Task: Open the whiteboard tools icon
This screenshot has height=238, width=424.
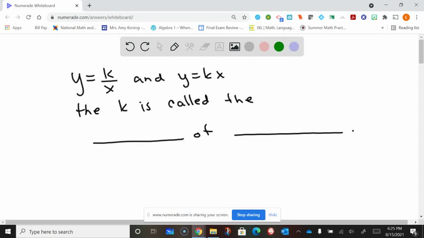Action: [189, 47]
